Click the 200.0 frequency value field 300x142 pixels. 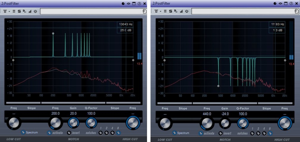click(x=55, y=114)
